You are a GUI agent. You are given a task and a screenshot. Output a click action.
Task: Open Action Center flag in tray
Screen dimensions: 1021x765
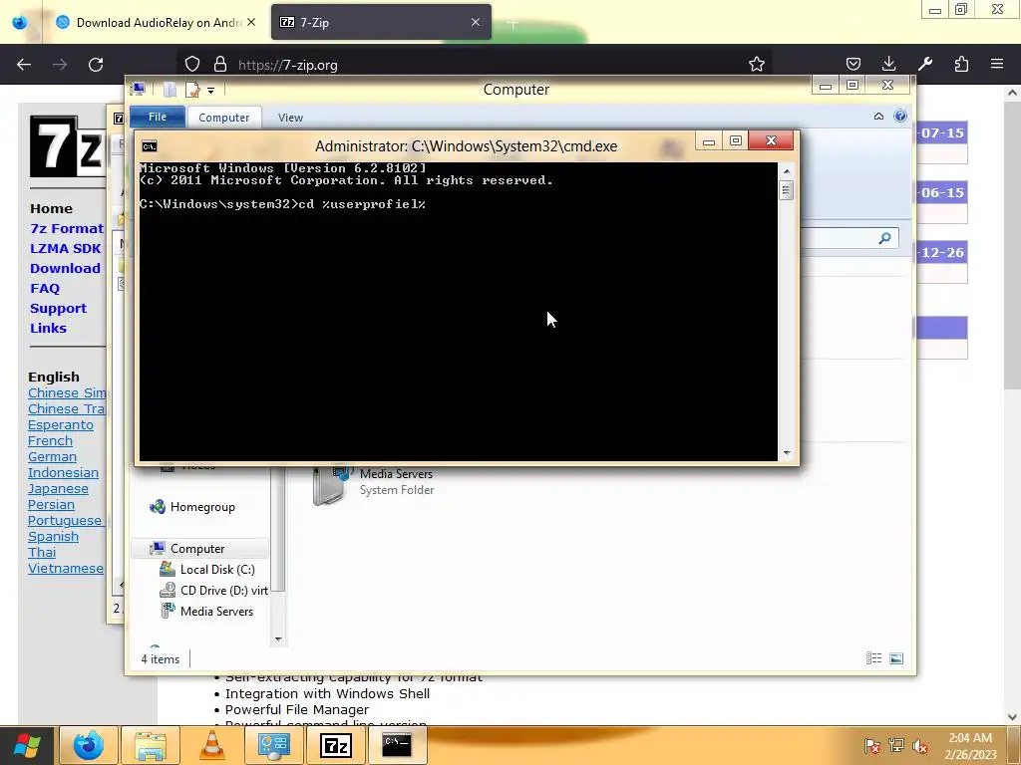pyautogui.click(x=871, y=745)
